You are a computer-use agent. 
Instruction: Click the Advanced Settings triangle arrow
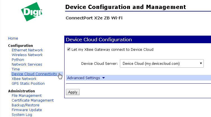(104, 78)
